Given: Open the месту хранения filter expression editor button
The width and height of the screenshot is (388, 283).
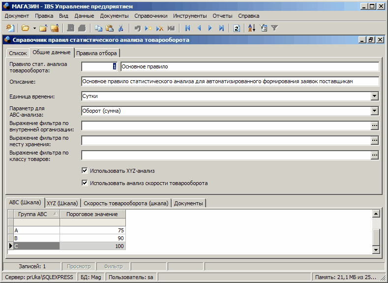Looking at the screenshot, I should tap(375, 141).
